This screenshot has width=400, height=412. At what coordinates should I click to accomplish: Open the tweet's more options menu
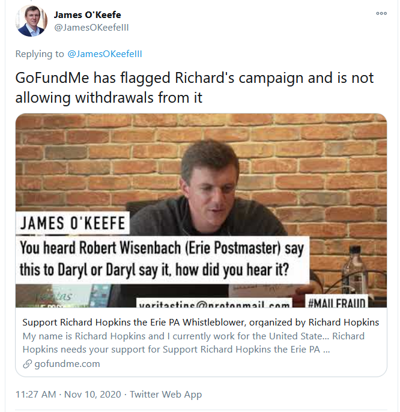tap(381, 13)
